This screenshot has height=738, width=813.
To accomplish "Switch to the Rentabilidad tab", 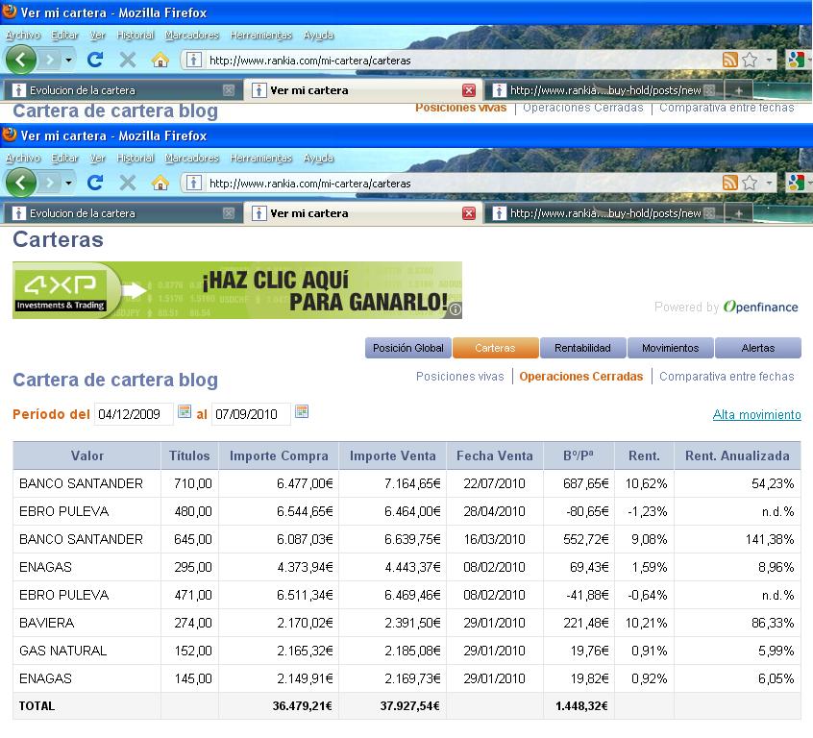I will (x=582, y=348).
